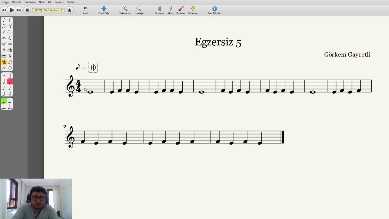Select the hand selection tool
This screenshot has height=219, width=389.
10,62
